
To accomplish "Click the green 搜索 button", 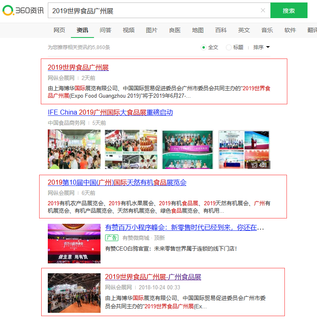I will [289, 10].
